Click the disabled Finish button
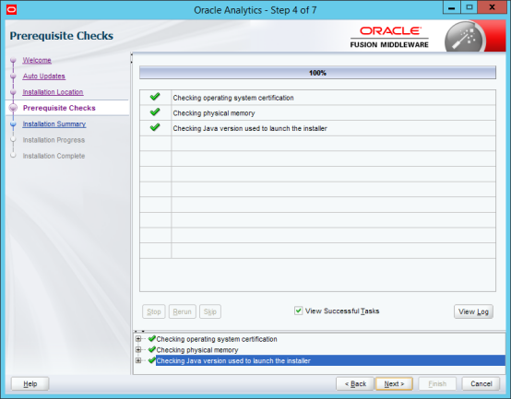The height and width of the screenshot is (399, 511). (x=437, y=383)
